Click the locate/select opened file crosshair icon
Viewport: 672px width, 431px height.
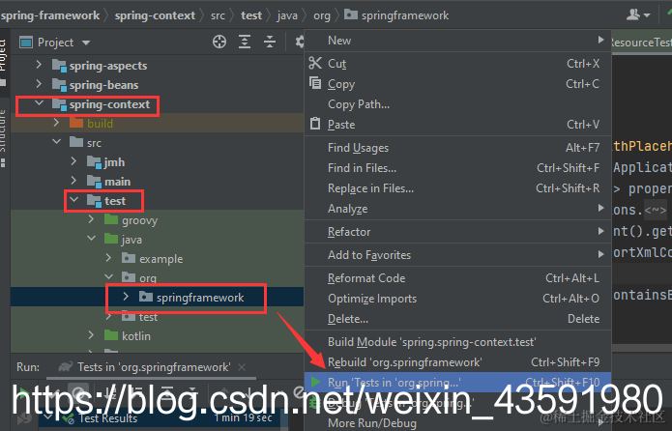point(219,42)
